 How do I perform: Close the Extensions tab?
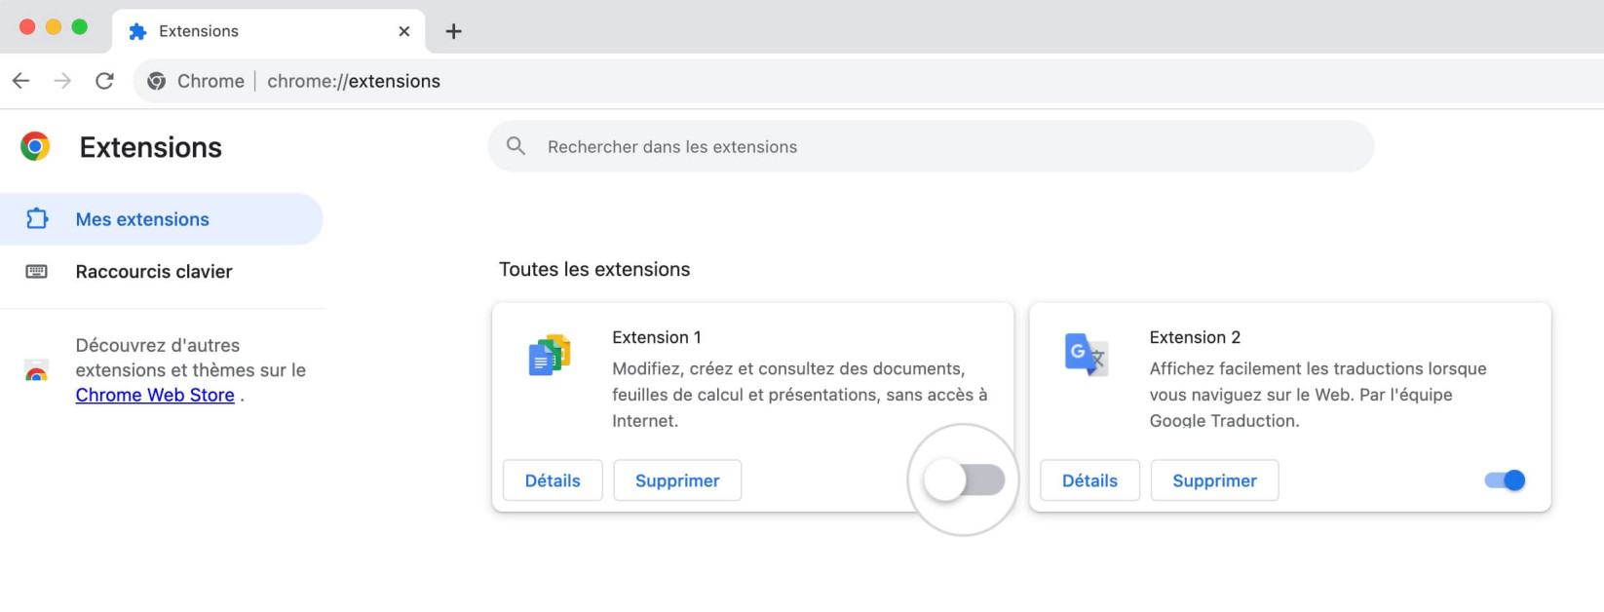click(404, 31)
